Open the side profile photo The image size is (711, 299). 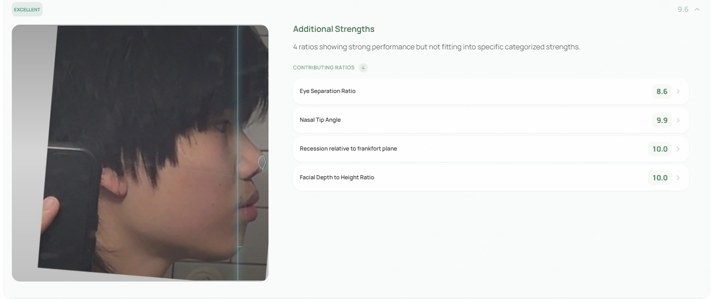tap(140, 153)
